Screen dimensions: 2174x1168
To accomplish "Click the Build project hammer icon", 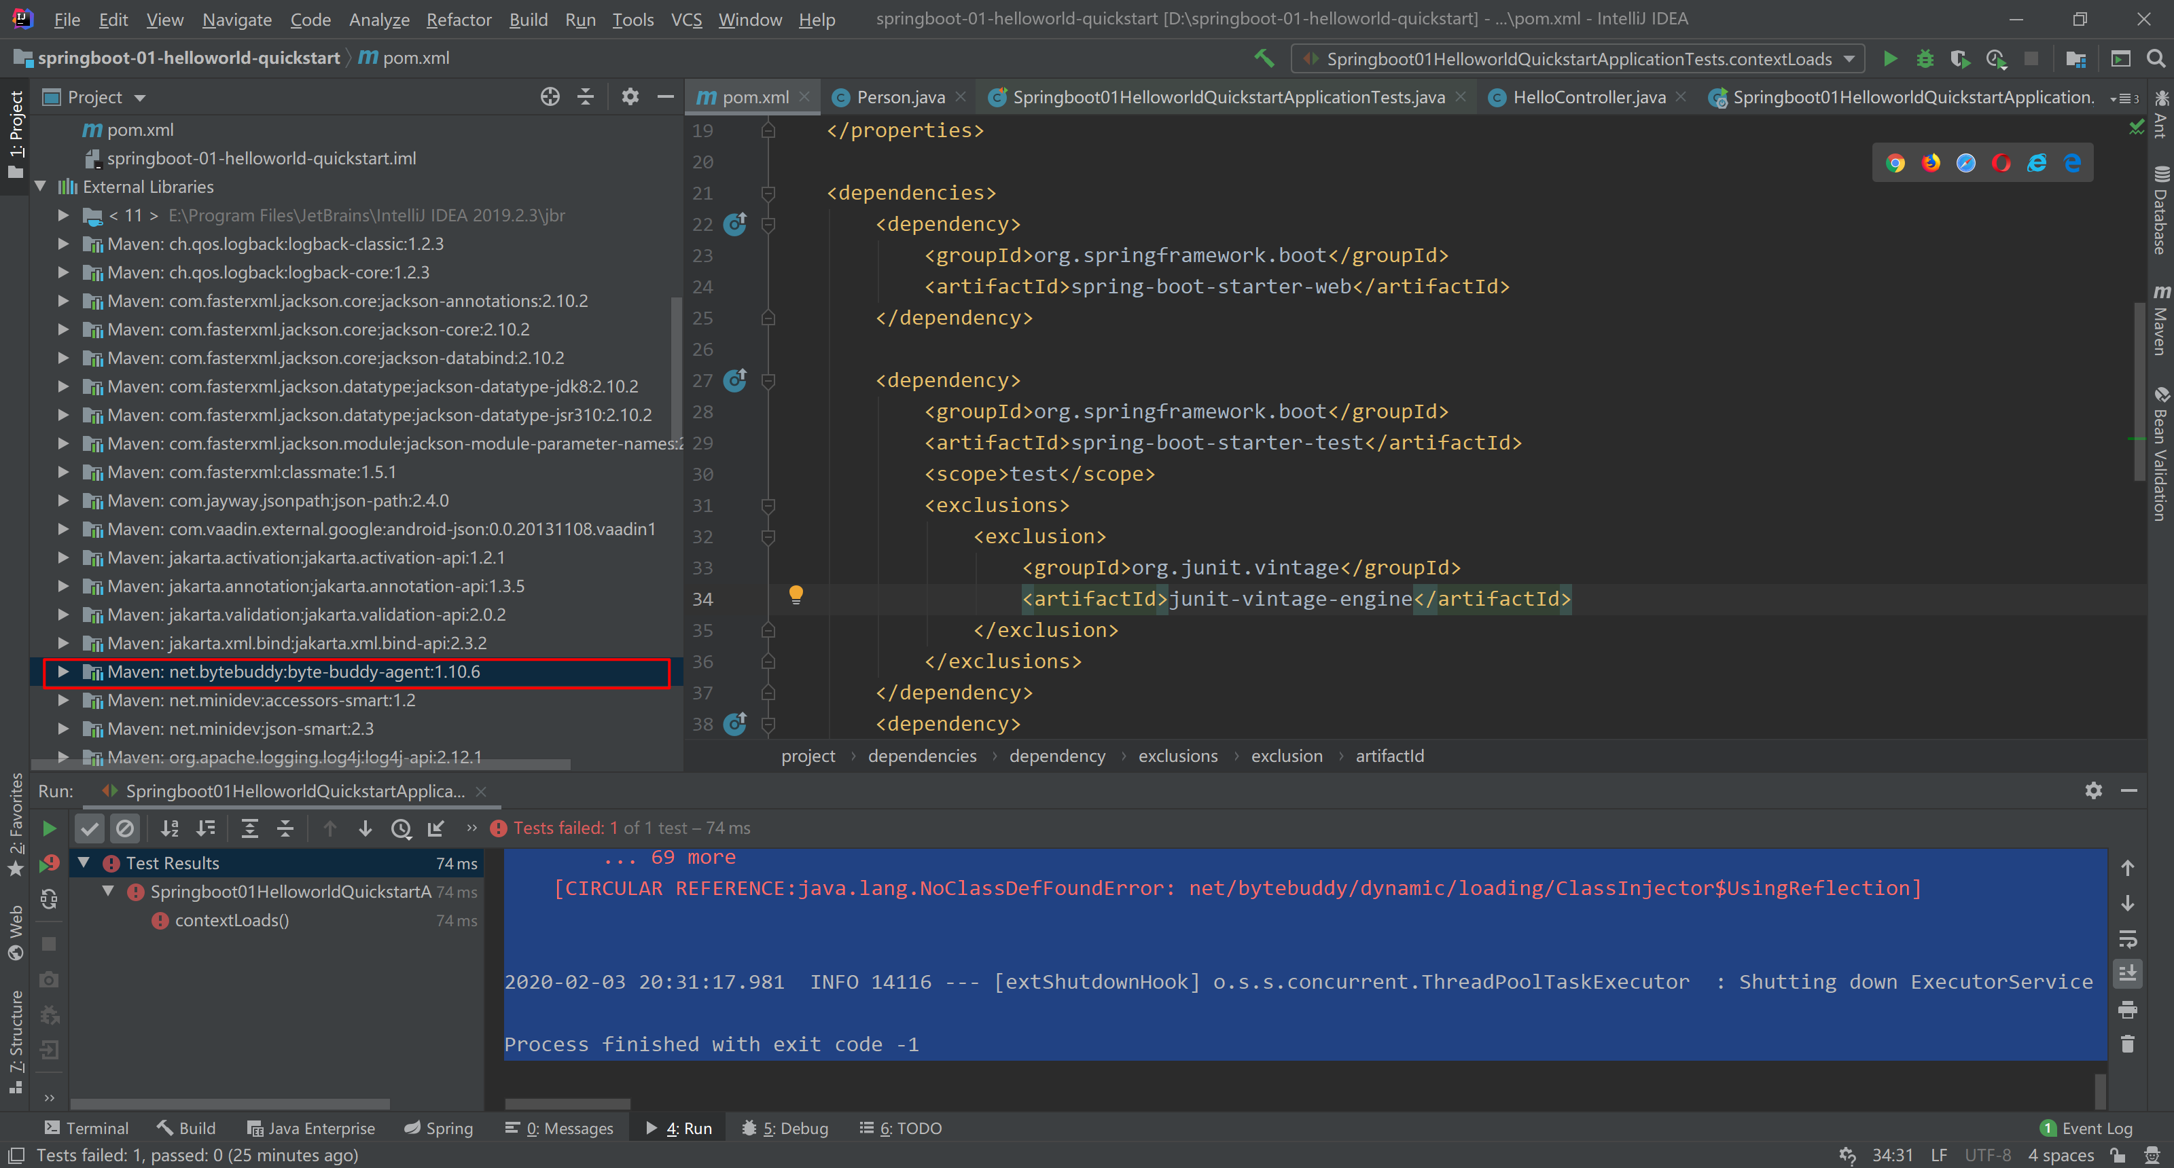I will point(1264,58).
